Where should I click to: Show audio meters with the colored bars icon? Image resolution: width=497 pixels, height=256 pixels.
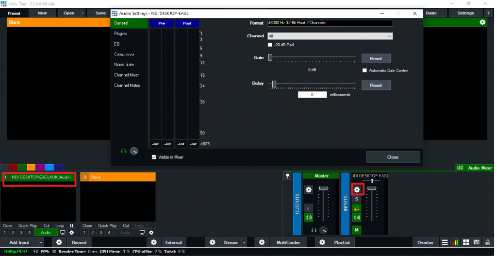click(x=455, y=242)
